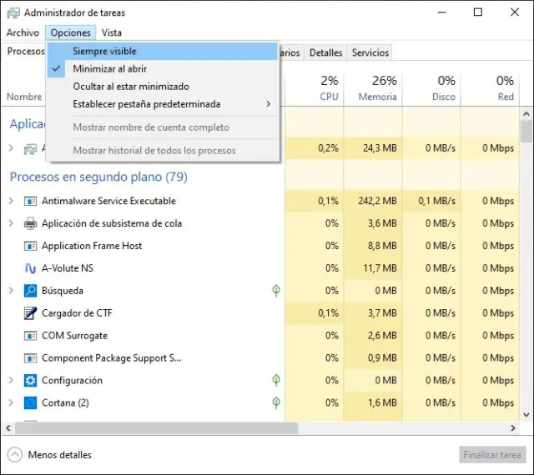Open Establecer pestaña predeterminada submenu
Image resolution: width=534 pixels, height=475 pixels.
pyautogui.click(x=147, y=104)
